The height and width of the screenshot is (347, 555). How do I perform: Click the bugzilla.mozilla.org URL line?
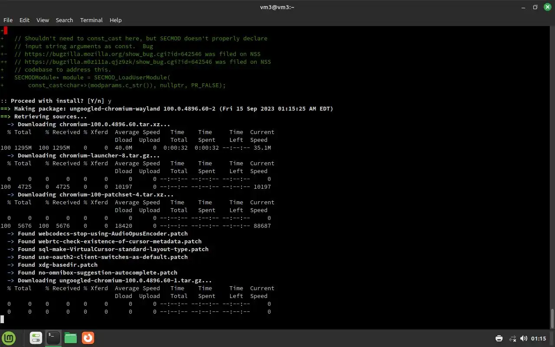point(131,54)
